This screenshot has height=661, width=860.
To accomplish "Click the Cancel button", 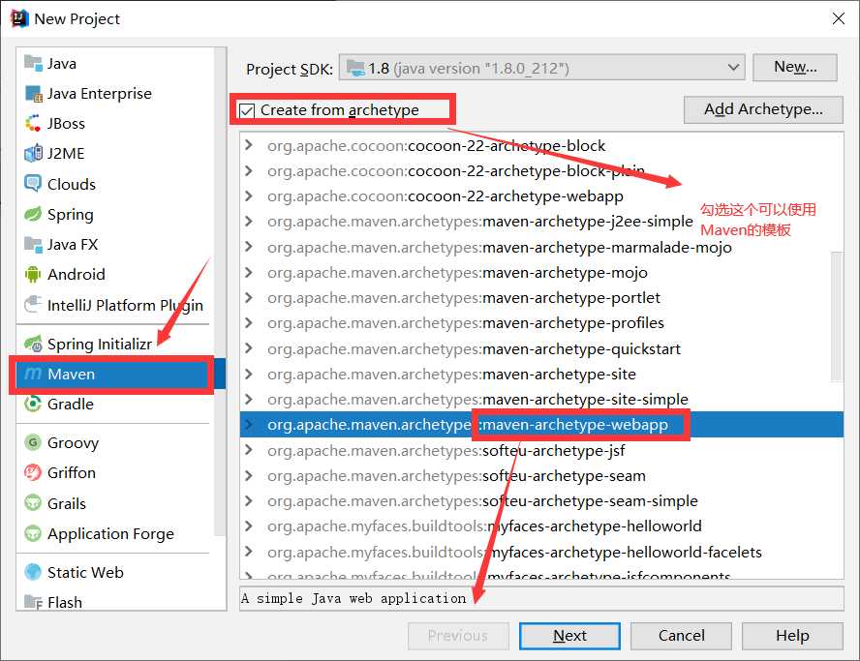I will pos(681,635).
